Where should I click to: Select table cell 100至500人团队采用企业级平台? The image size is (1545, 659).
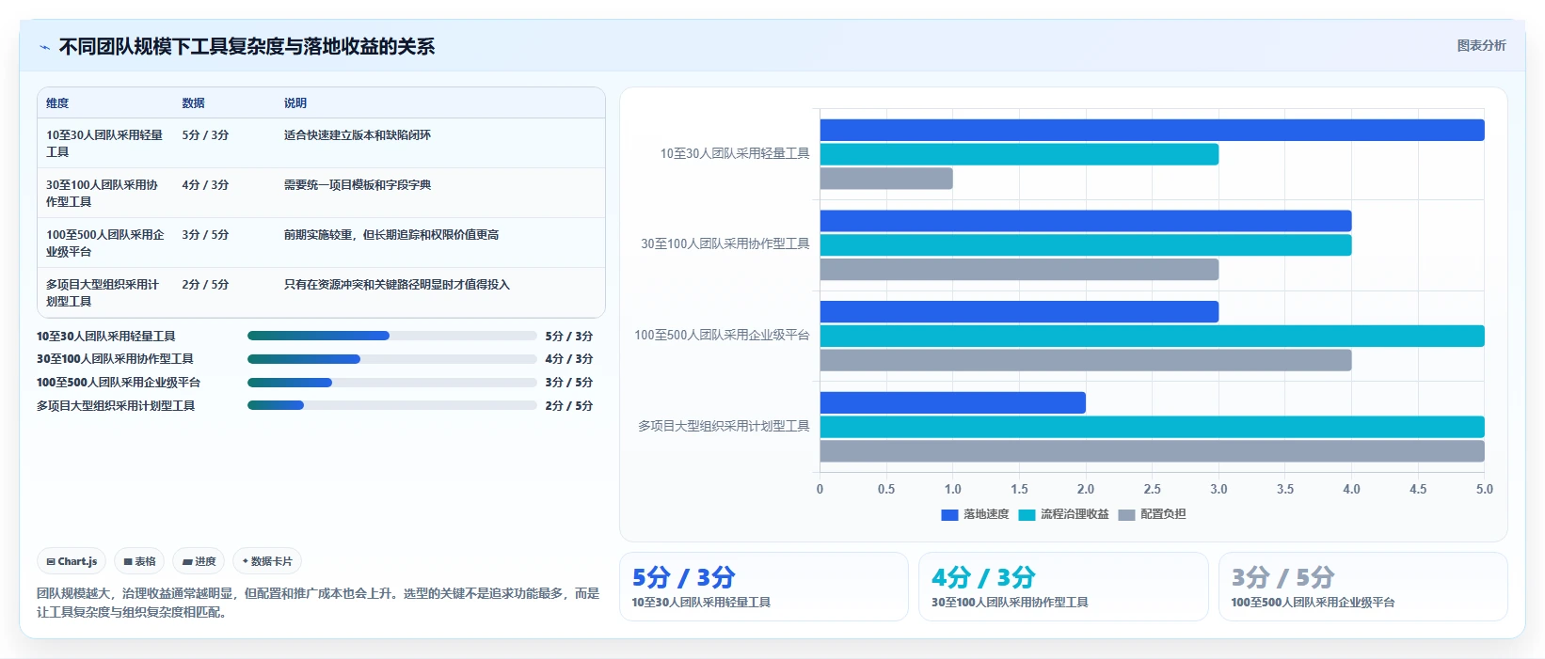click(105, 243)
